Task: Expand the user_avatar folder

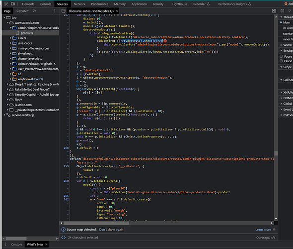Action: pyautogui.click(x=10, y=69)
